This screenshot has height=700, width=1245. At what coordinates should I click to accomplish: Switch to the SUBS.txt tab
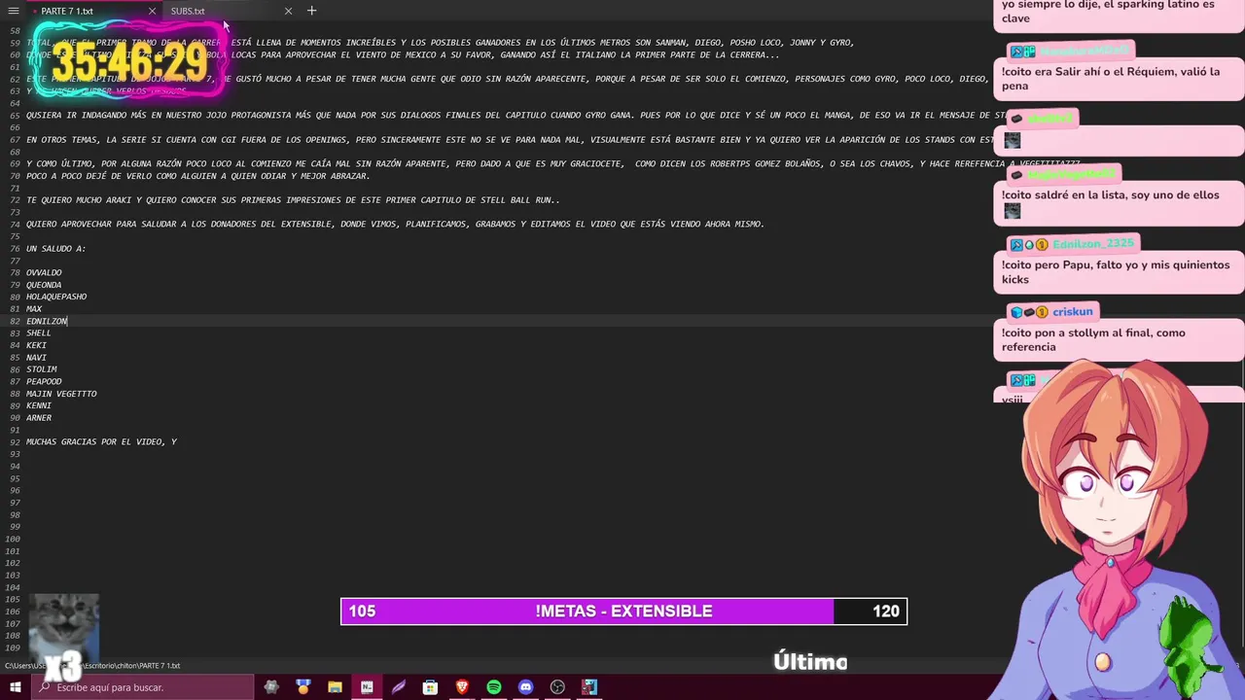point(188,11)
